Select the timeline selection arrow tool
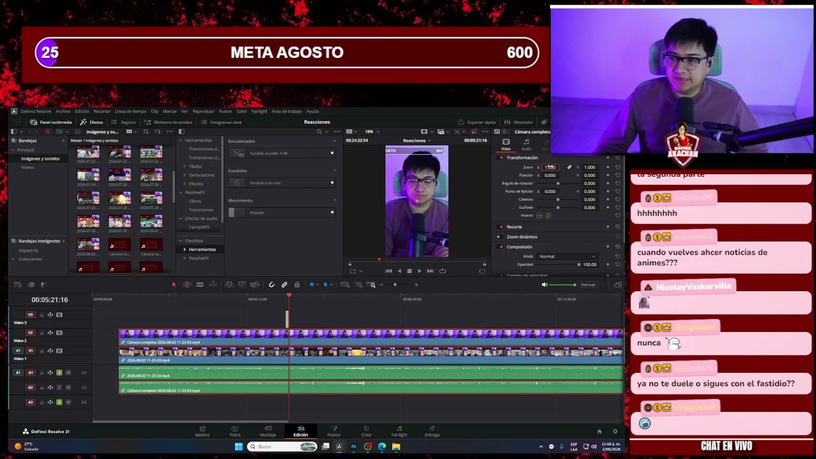The height and width of the screenshot is (459, 816). click(173, 284)
